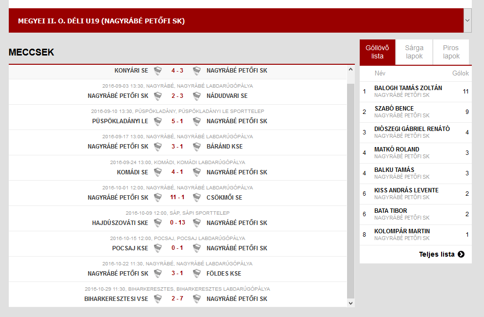Click Báránd KSE team crest icon
This screenshot has height=317, width=484.
(x=196, y=147)
